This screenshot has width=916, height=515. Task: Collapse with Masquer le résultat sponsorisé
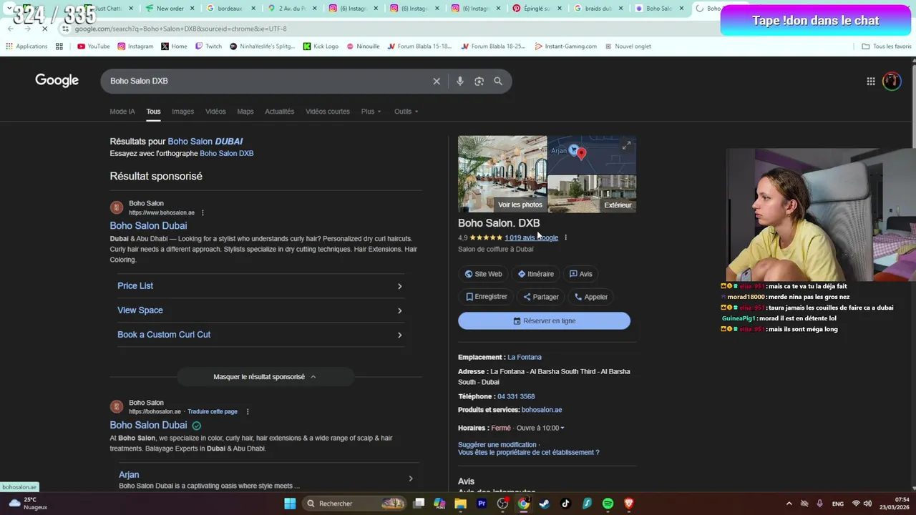tap(265, 377)
